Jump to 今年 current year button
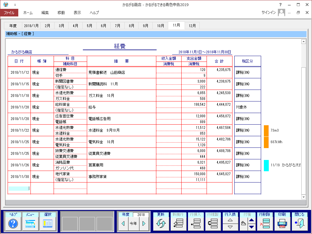Viewport: 312px width, 234px height. pyautogui.click(x=133, y=223)
